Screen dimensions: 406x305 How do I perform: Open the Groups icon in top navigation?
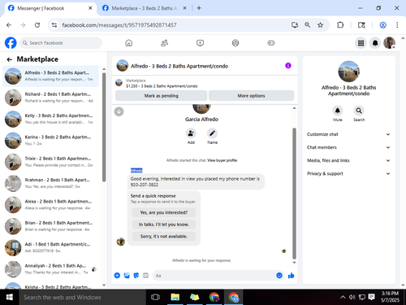point(235,43)
